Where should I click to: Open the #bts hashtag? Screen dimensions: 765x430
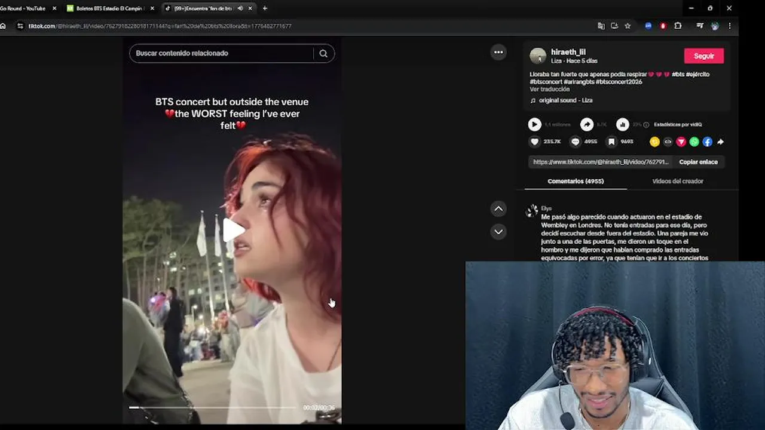click(678, 74)
